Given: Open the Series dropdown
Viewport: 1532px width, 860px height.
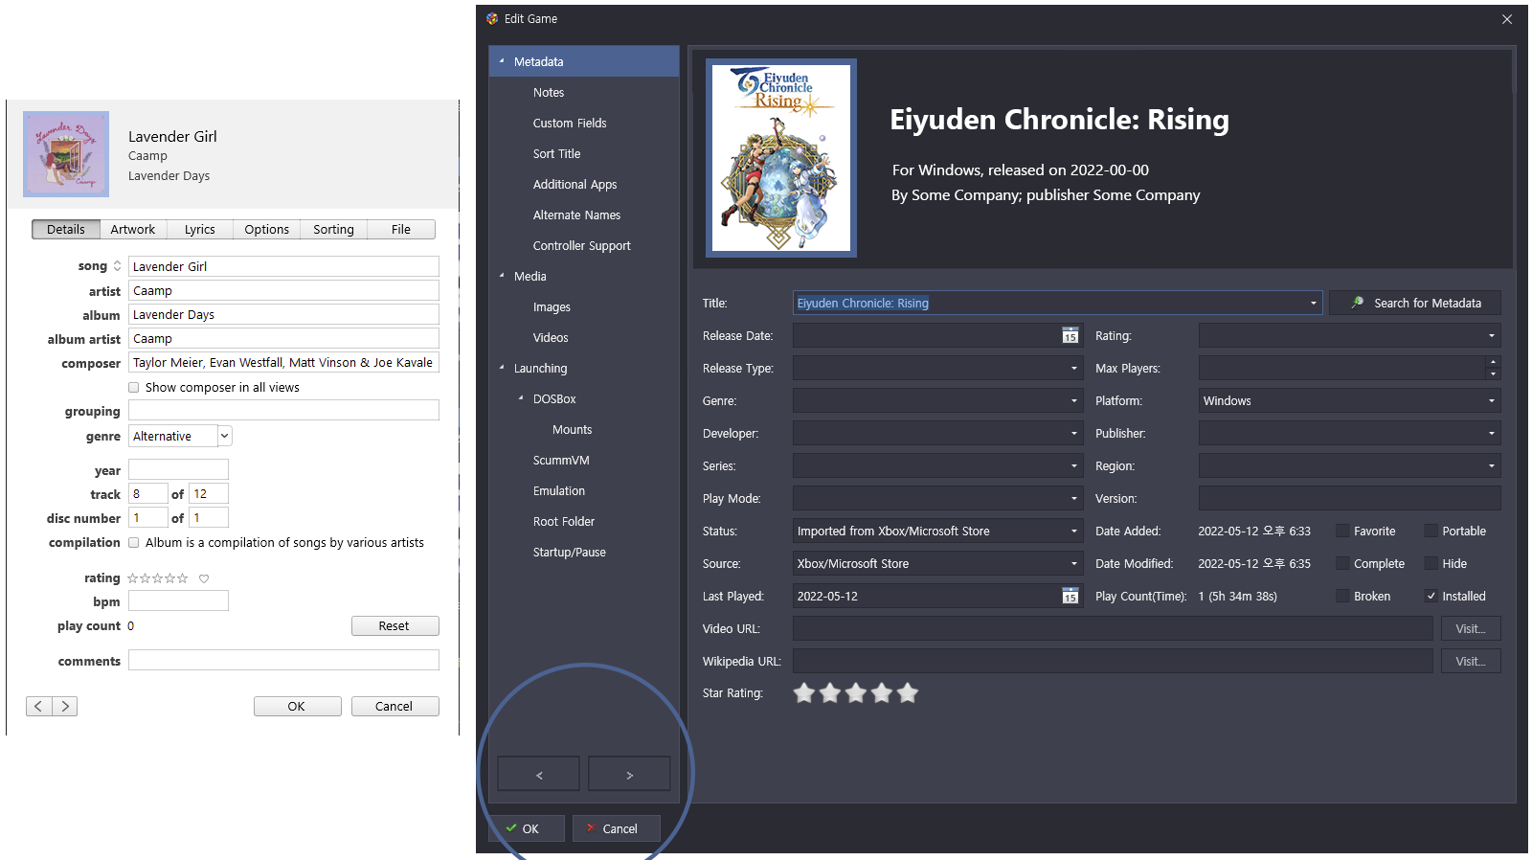Looking at the screenshot, I should click(1073, 466).
